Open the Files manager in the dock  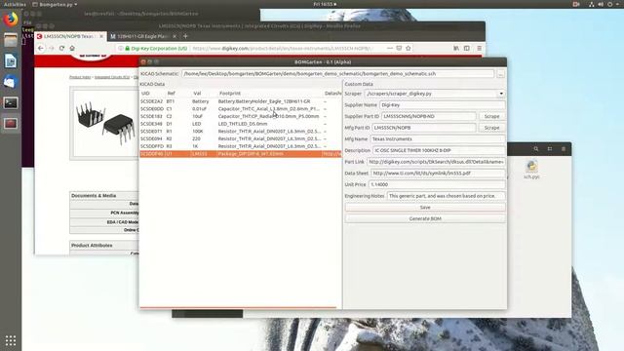11,40
